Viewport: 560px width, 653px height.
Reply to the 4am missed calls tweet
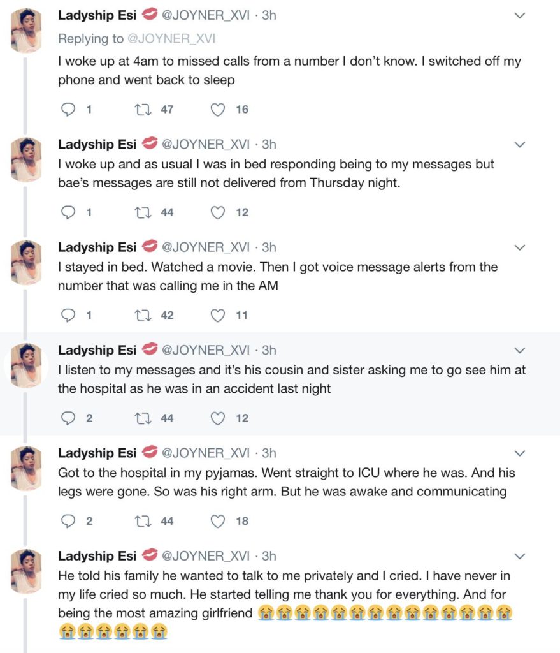[x=68, y=110]
